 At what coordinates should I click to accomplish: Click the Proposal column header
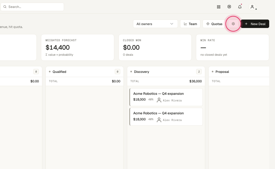pyautogui.click(x=239, y=72)
